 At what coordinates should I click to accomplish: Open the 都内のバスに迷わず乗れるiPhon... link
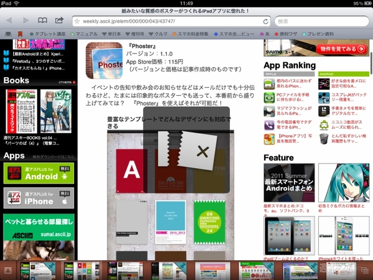tap(294, 83)
